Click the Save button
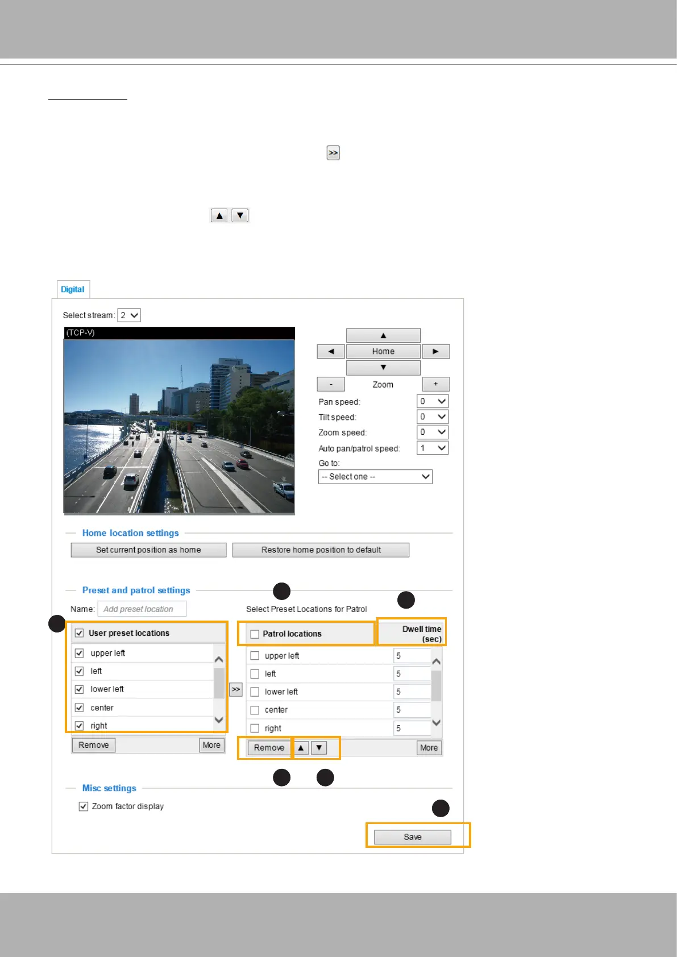 coord(412,837)
